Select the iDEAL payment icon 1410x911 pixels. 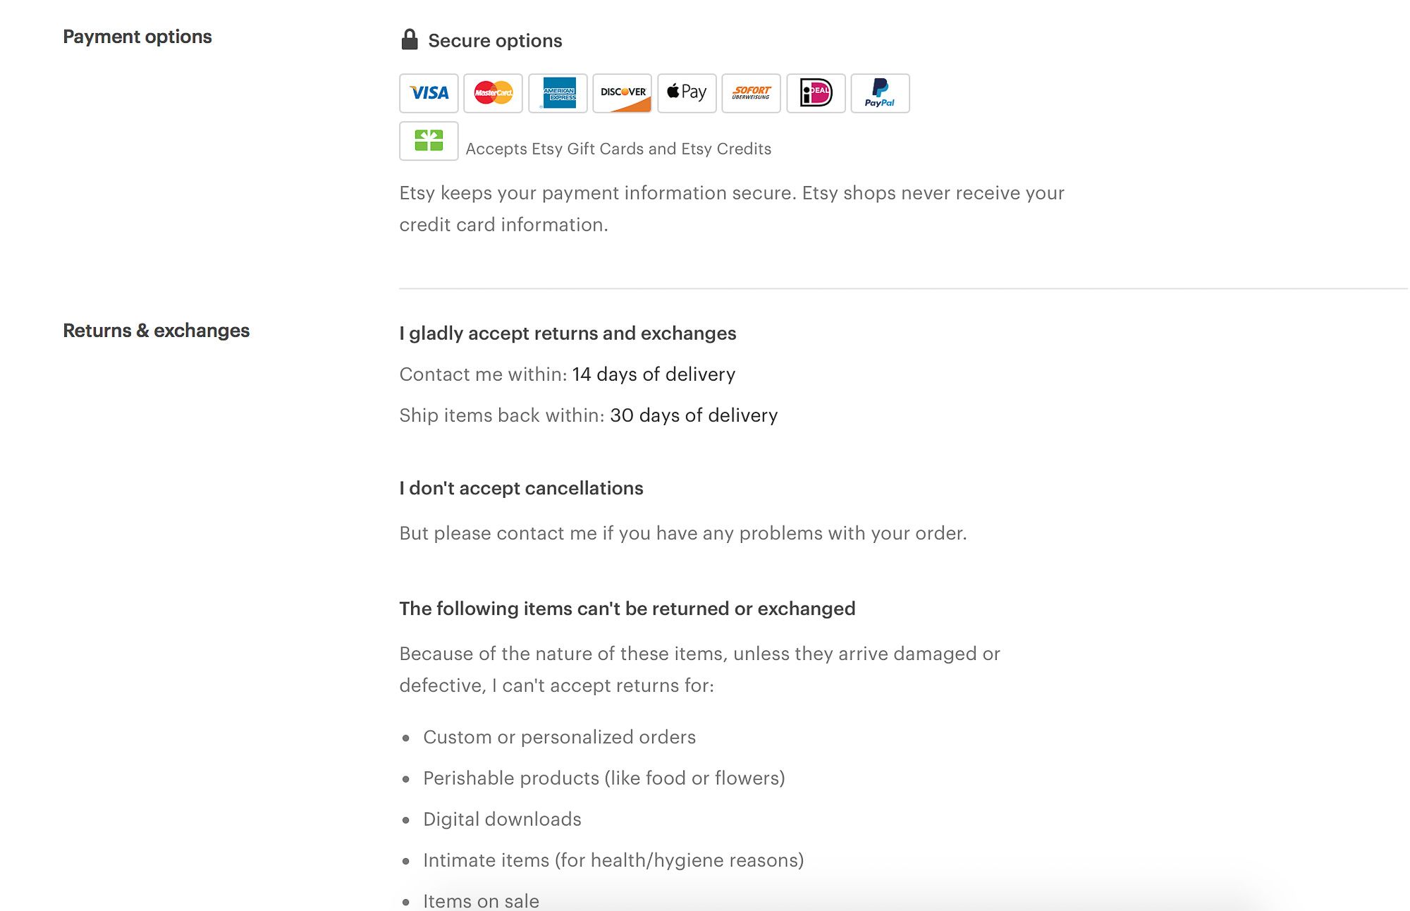pos(816,92)
